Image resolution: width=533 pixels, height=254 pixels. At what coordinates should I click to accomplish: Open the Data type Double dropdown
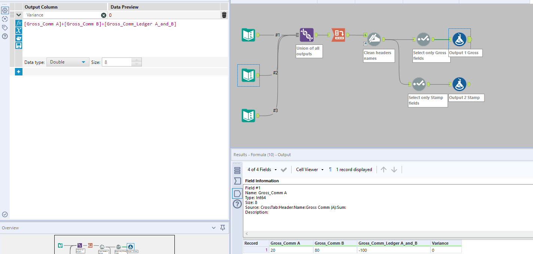point(68,62)
